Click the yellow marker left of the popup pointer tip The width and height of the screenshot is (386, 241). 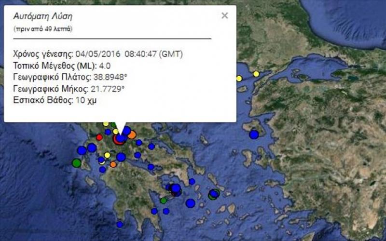pos(115,131)
